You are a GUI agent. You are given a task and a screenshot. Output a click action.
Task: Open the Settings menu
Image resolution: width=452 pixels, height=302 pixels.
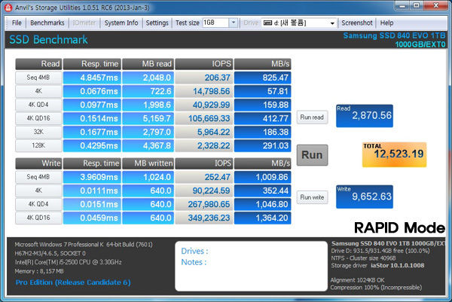tap(157, 23)
